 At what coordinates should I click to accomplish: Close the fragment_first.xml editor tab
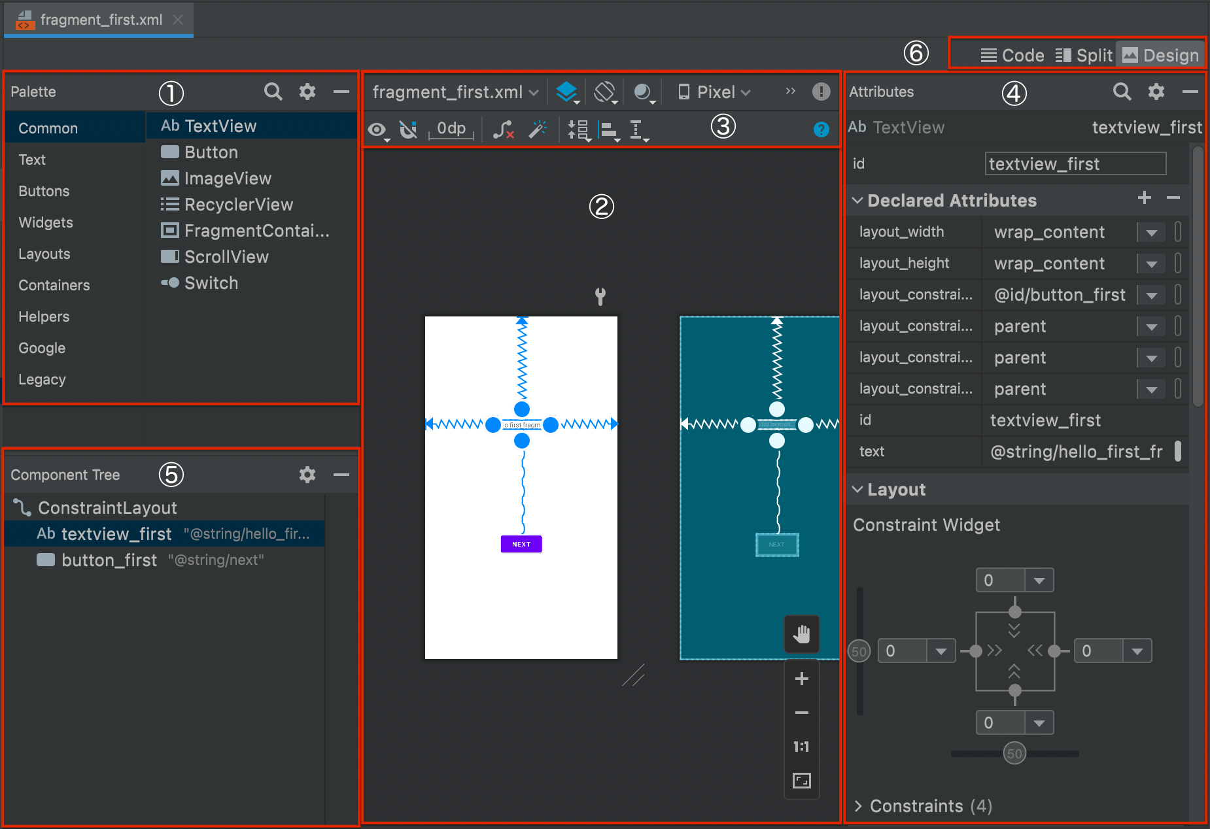[x=178, y=20]
